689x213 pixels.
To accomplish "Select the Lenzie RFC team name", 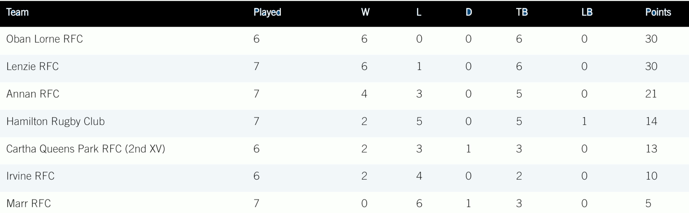I will 32,66.
